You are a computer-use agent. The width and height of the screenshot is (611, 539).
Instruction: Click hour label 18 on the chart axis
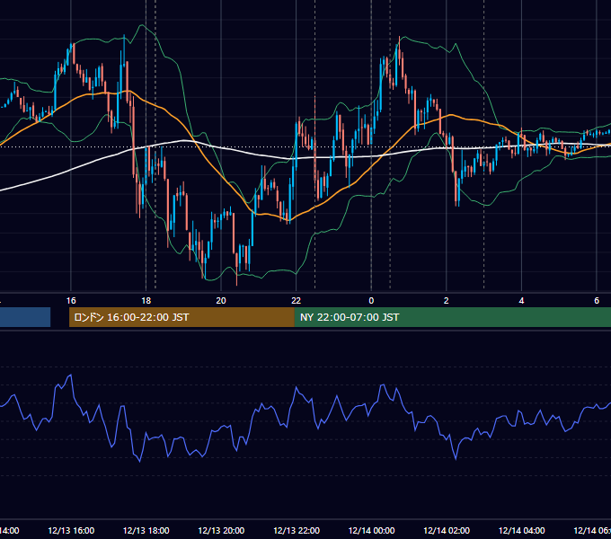(x=146, y=301)
